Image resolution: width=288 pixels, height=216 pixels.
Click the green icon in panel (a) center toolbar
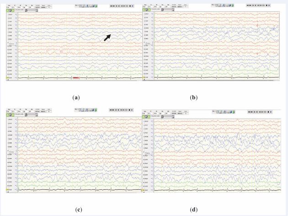(95, 7)
